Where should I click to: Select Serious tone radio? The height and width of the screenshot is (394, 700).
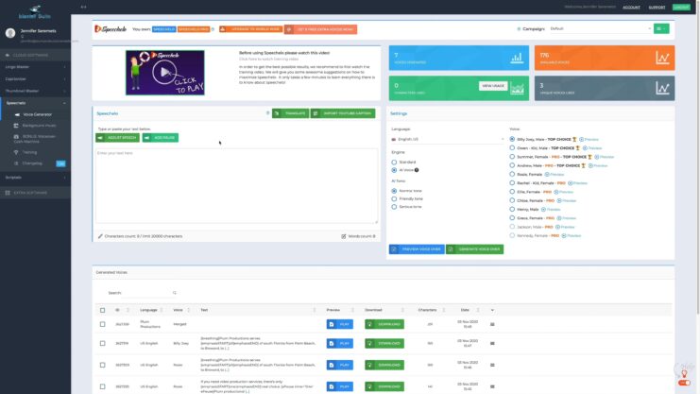click(x=394, y=207)
